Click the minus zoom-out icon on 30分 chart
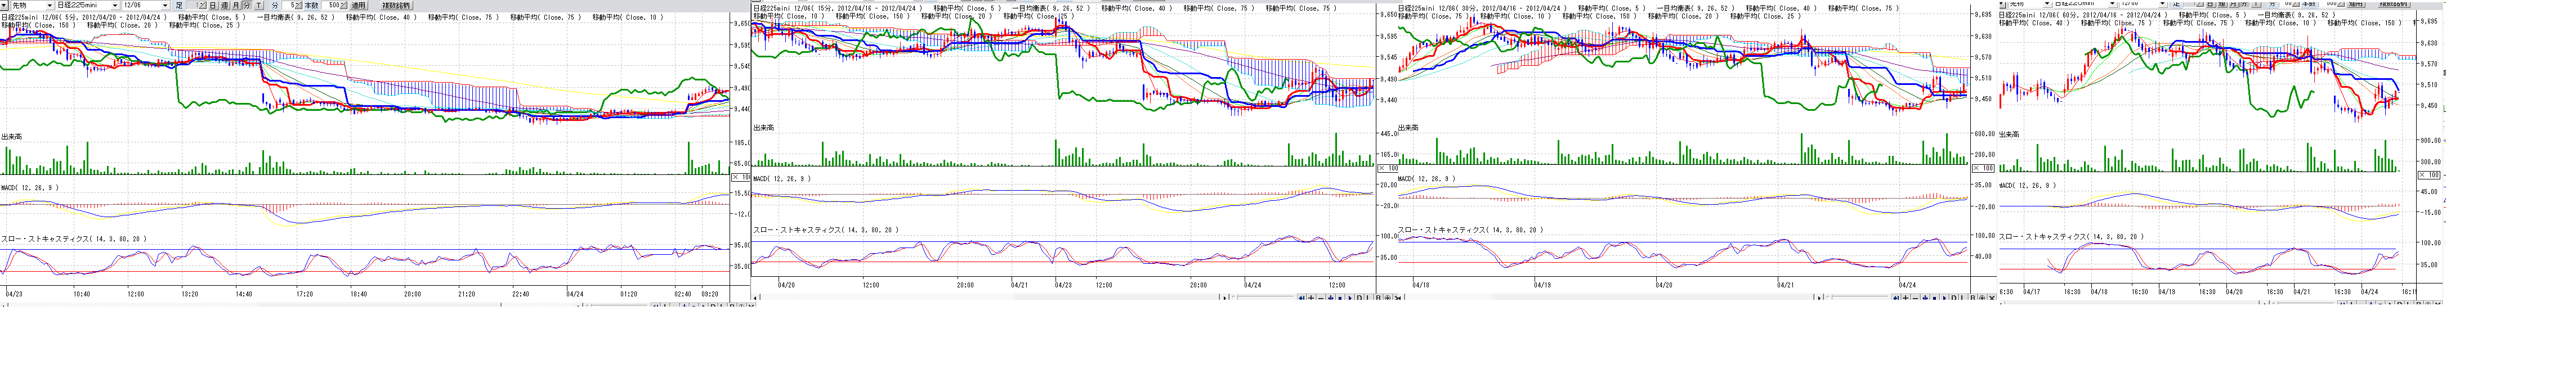The image size is (2576, 378). tap(1916, 298)
